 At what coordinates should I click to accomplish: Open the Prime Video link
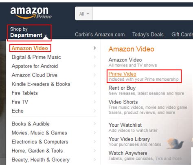[x=122, y=74]
